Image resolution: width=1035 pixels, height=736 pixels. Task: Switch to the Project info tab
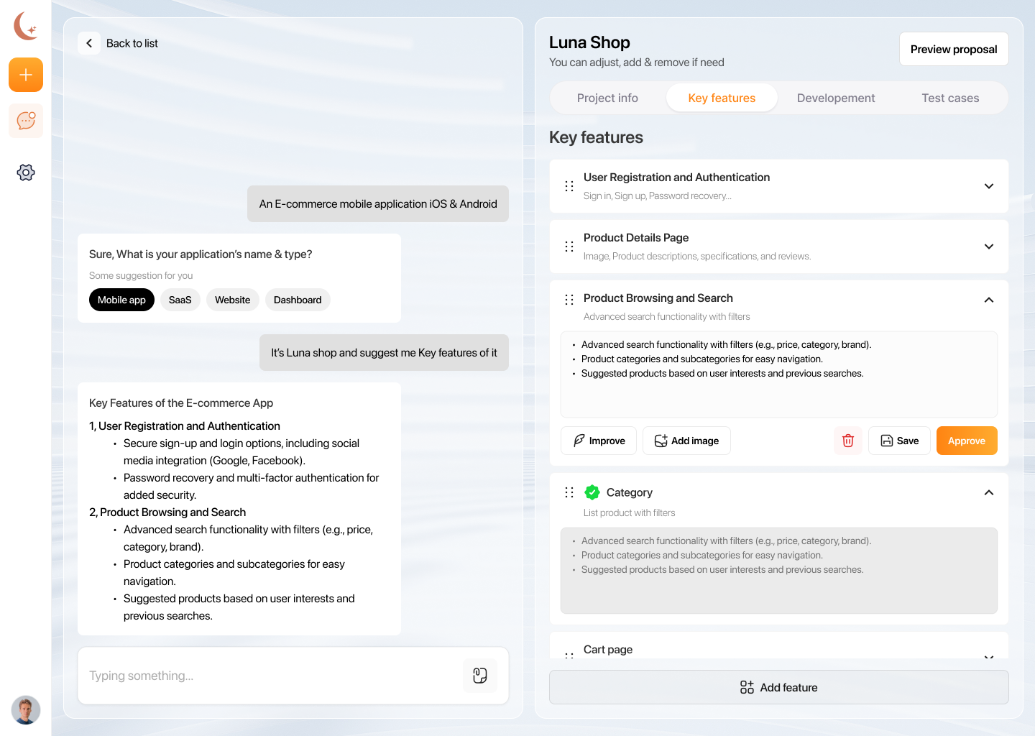coord(607,98)
